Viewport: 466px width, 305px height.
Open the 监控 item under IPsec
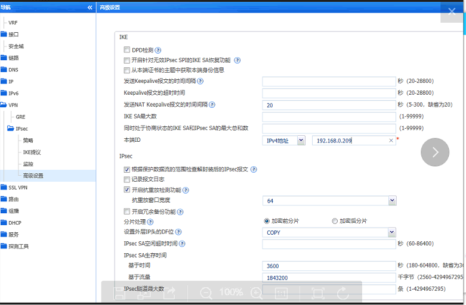tap(28, 164)
